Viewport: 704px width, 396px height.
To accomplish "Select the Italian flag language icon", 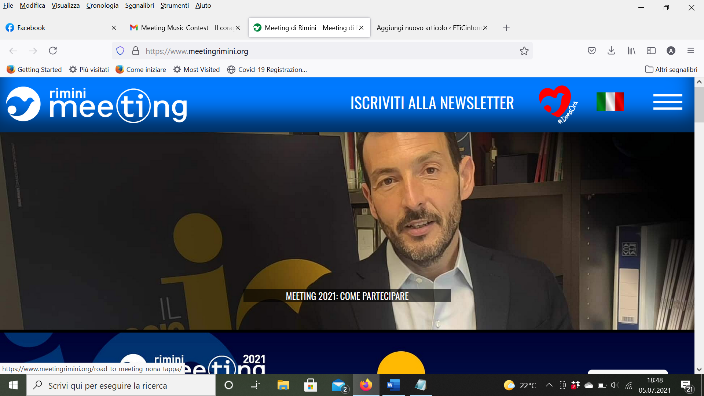I will tap(610, 102).
